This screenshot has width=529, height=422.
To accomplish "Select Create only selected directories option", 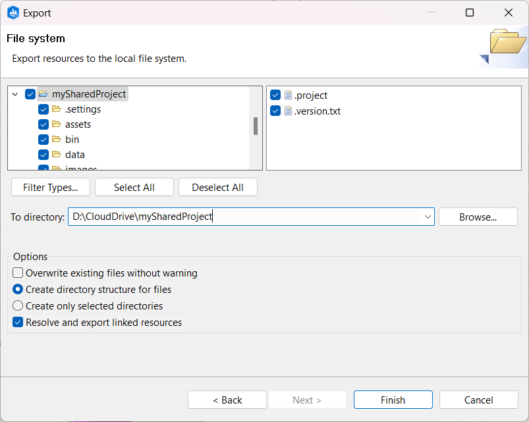I will click(19, 305).
